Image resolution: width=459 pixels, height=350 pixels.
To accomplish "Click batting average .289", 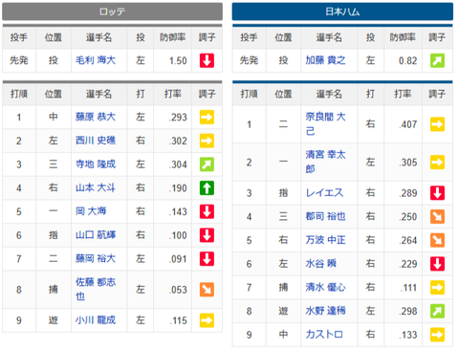I will 408,193.
